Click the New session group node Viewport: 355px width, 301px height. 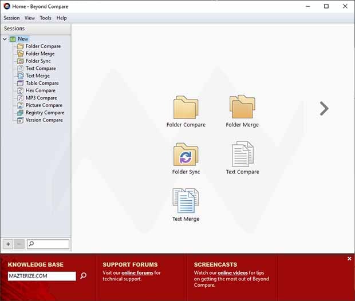23,39
